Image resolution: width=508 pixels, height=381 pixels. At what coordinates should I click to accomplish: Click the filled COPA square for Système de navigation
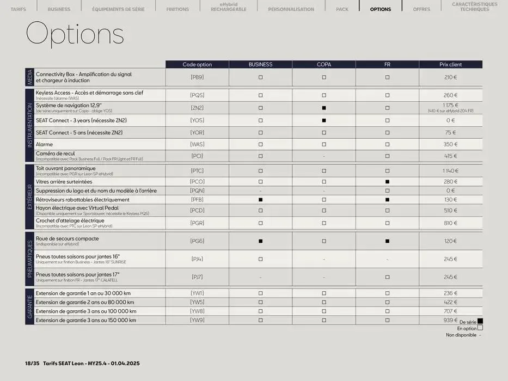pyautogui.click(x=324, y=107)
